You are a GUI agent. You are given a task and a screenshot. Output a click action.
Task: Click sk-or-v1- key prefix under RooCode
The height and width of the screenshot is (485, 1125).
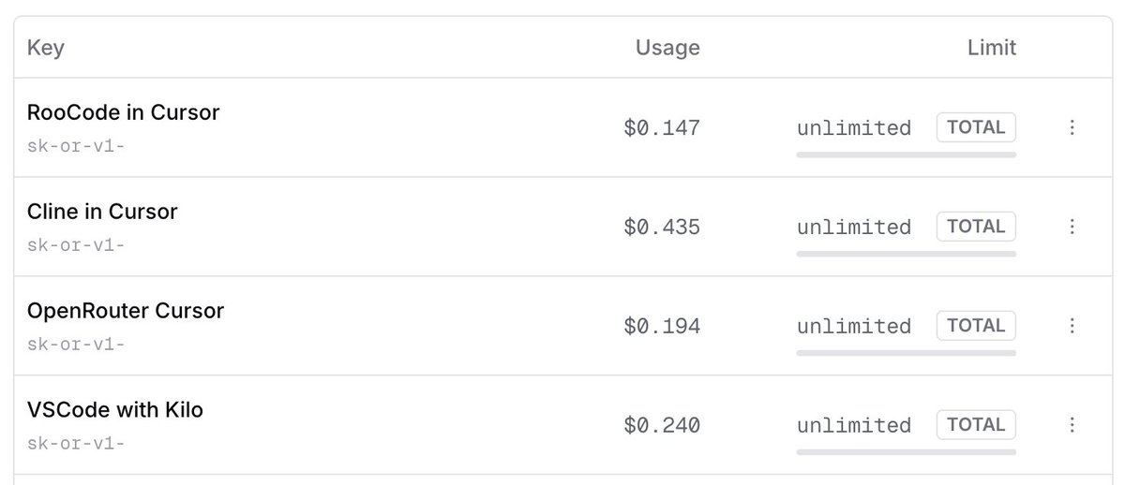click(75, 146)
